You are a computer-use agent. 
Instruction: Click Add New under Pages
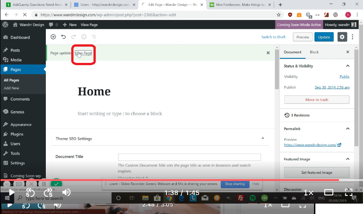pos(11,88)
